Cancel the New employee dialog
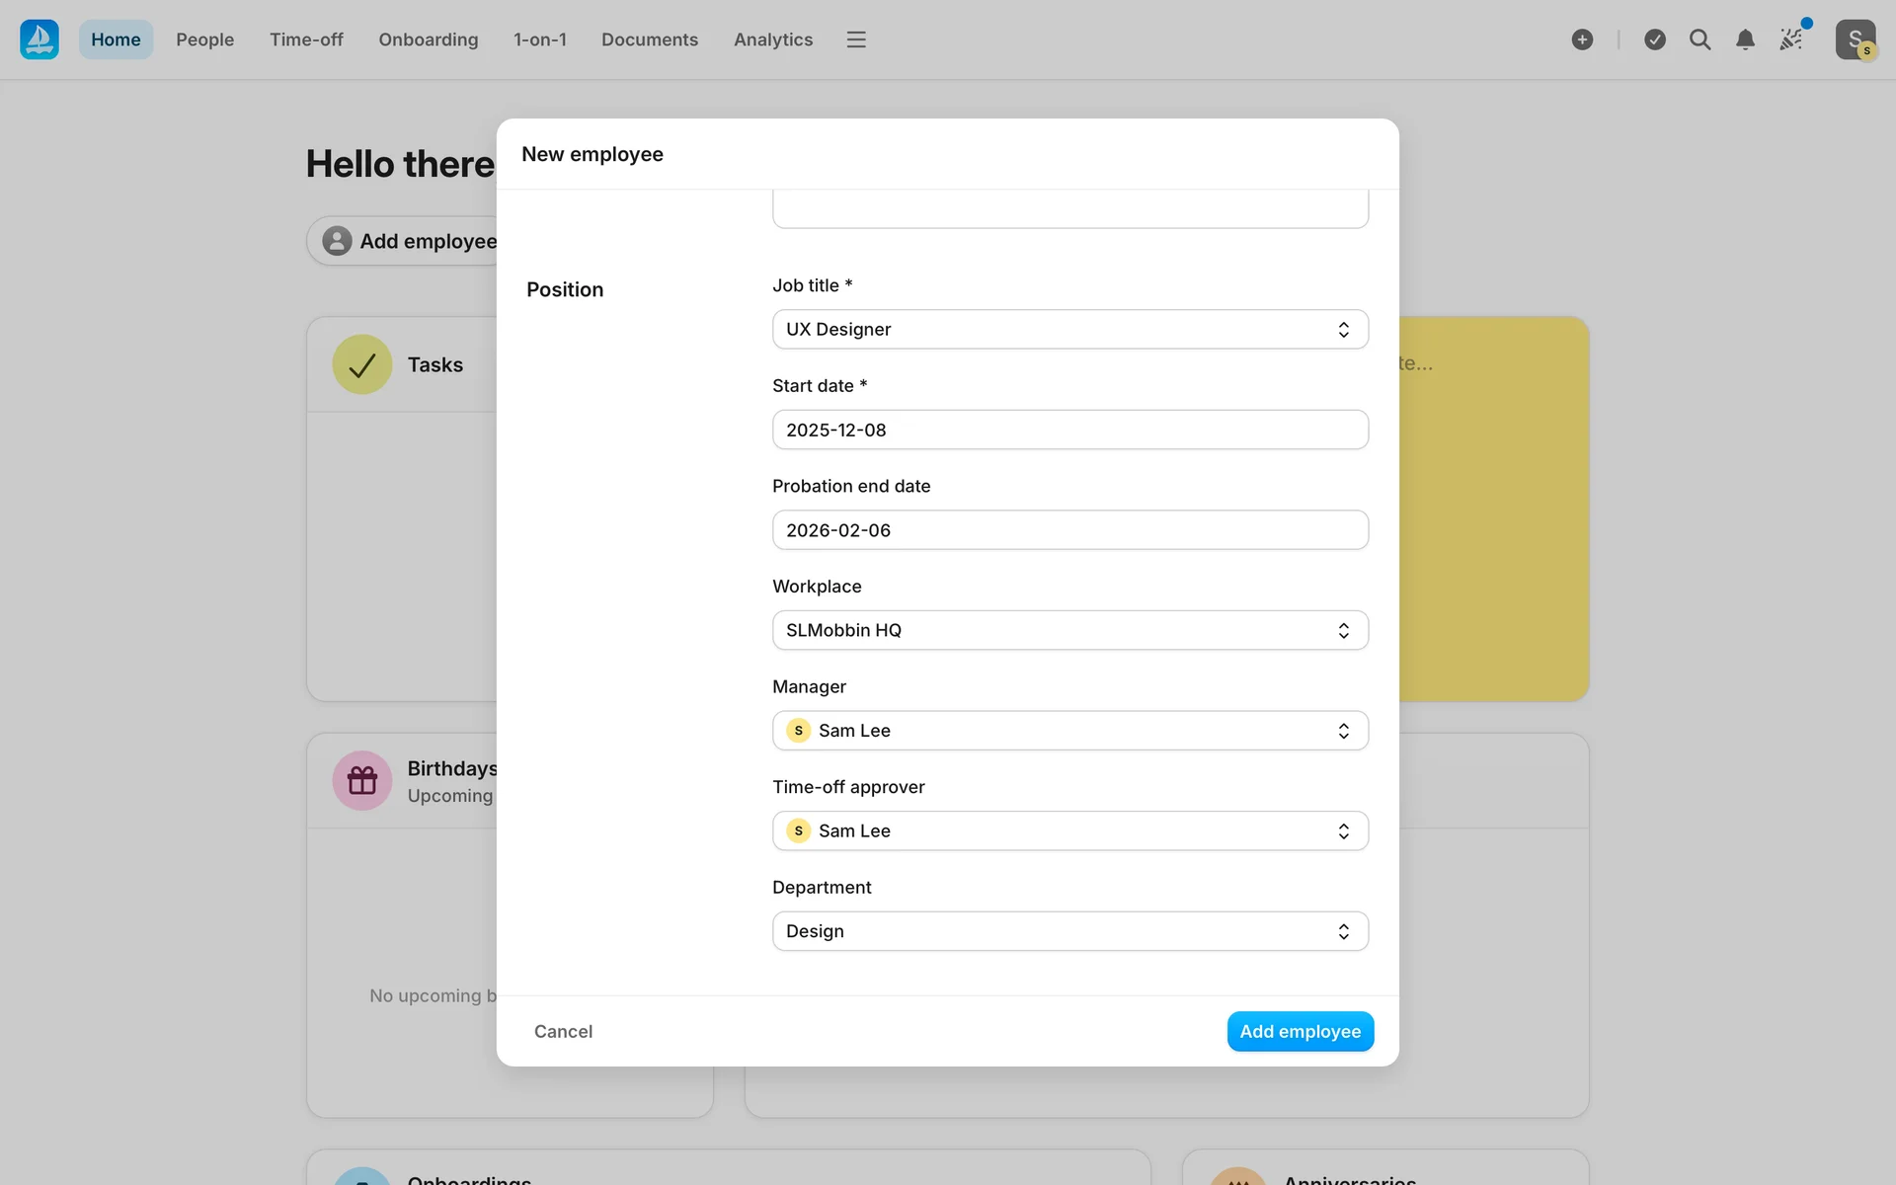The width and height of the screenshot is (1896, 1185). (x=563, y=1031)
